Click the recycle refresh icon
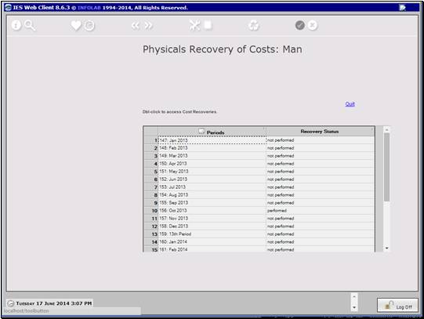 pos(254,26)
